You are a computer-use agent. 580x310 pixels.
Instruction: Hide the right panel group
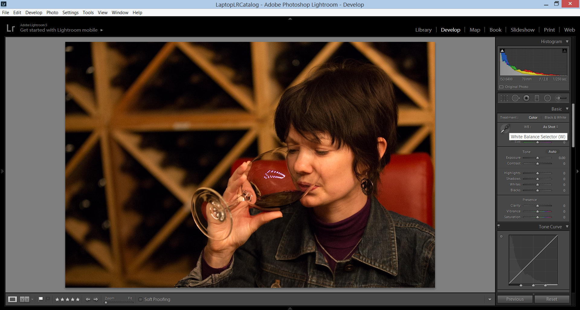[x=578, y=171]
